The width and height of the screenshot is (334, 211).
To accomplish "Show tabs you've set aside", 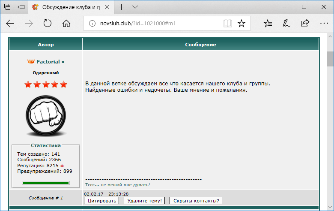I will point(7,7).
